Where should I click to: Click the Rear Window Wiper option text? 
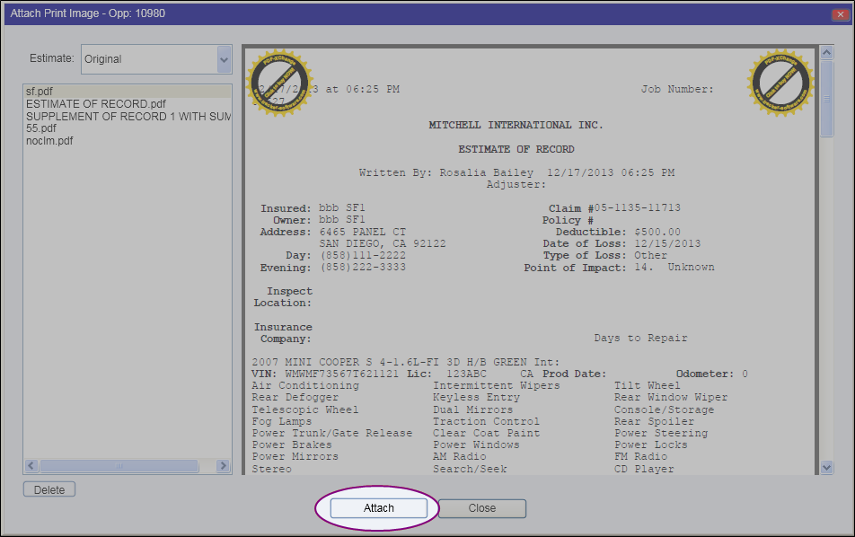click(671, 398)
